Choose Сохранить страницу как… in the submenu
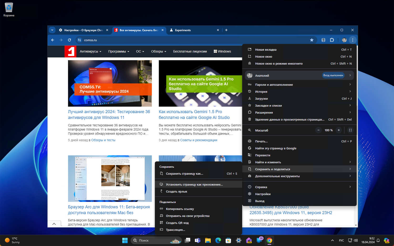 (199, 174)
